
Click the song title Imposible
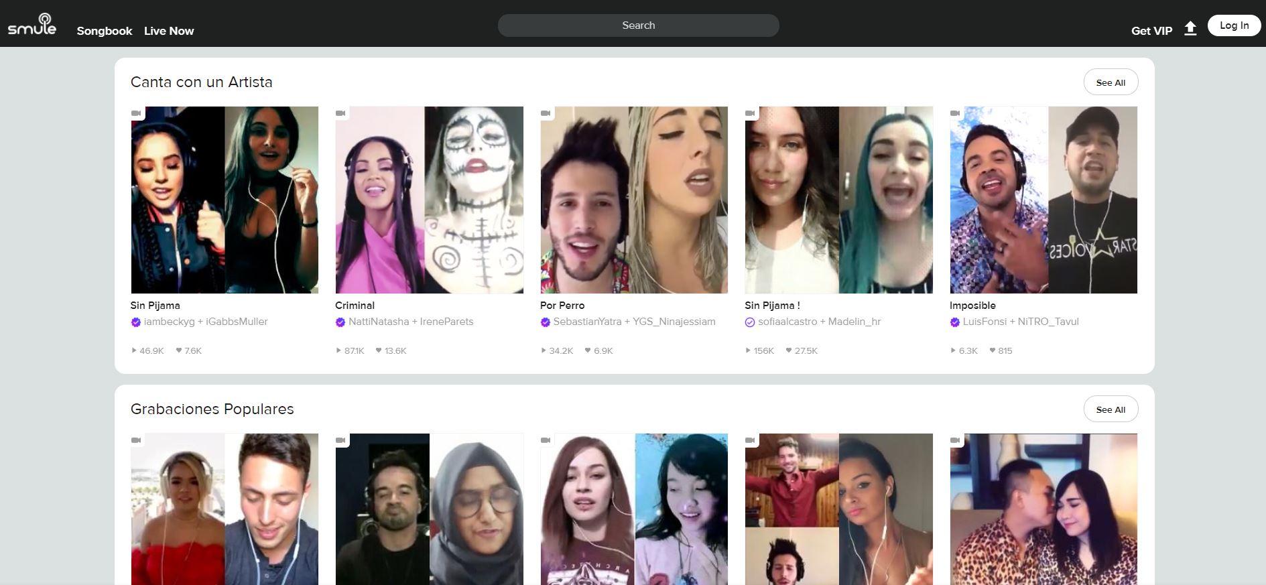tap(972, 306)
